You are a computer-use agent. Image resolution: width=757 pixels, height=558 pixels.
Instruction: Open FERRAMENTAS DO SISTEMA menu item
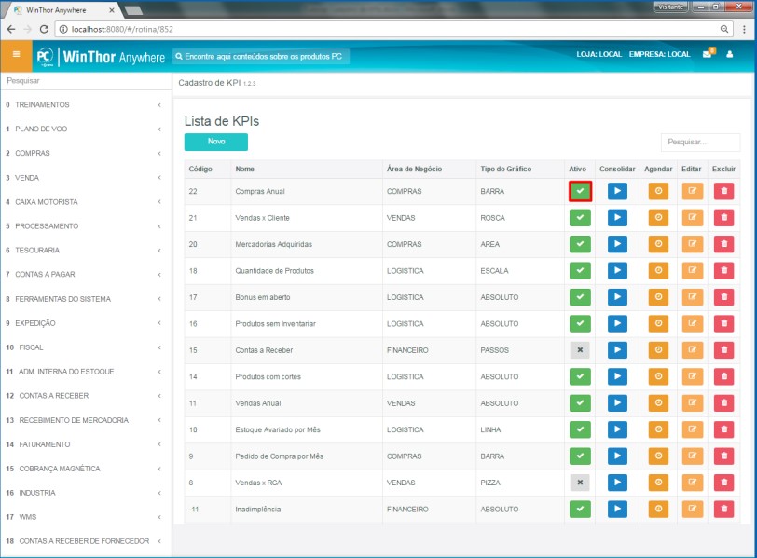(x=85, y=299)
